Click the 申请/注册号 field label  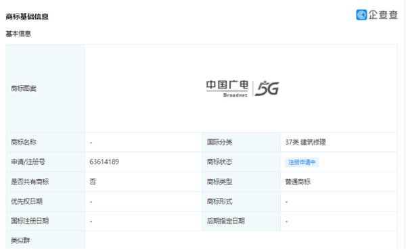tap(28, 162)
